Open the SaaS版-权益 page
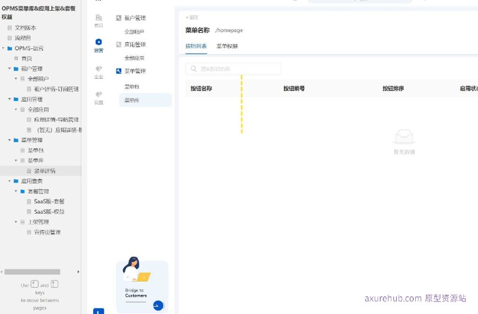Image resolution: width=478 pixels, height=314 pixels. (x=49, y=212)
